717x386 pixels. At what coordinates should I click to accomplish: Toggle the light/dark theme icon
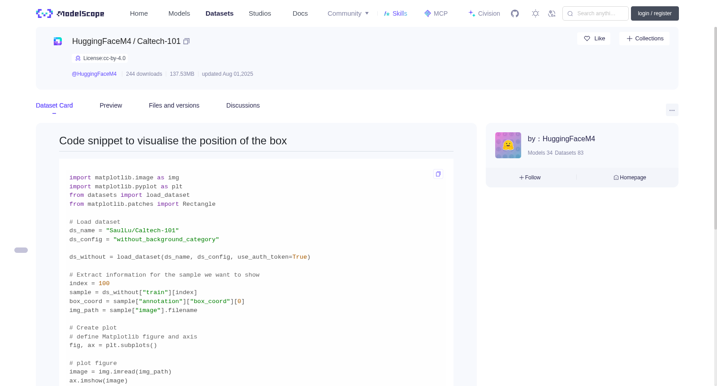coord(536,13)
